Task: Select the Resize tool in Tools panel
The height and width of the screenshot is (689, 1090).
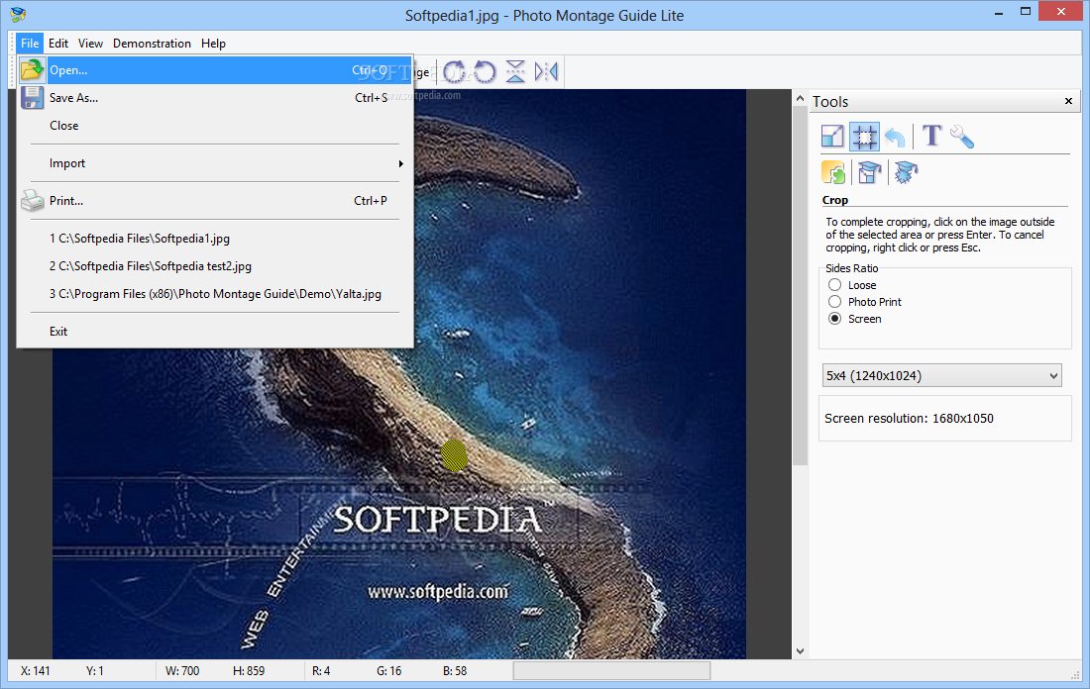Action: tap(832, 137)
